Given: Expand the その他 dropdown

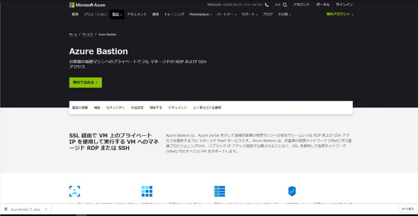Looking at the screenshot, I should pyautogui.click(x=285, y=14).
